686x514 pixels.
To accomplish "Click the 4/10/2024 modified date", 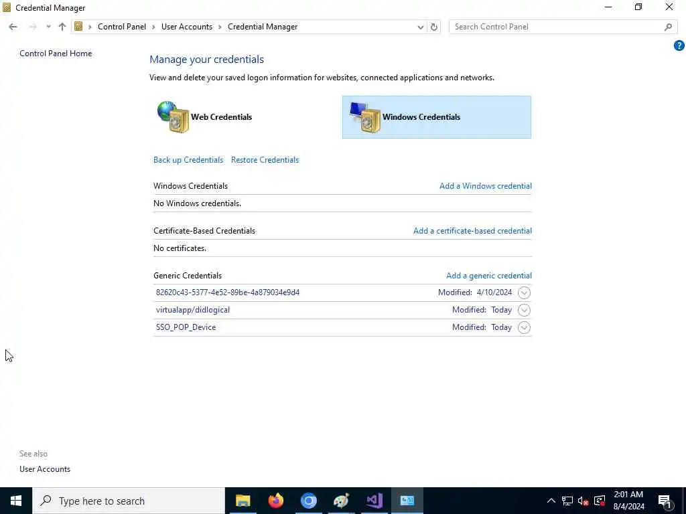I will [494, 292].
